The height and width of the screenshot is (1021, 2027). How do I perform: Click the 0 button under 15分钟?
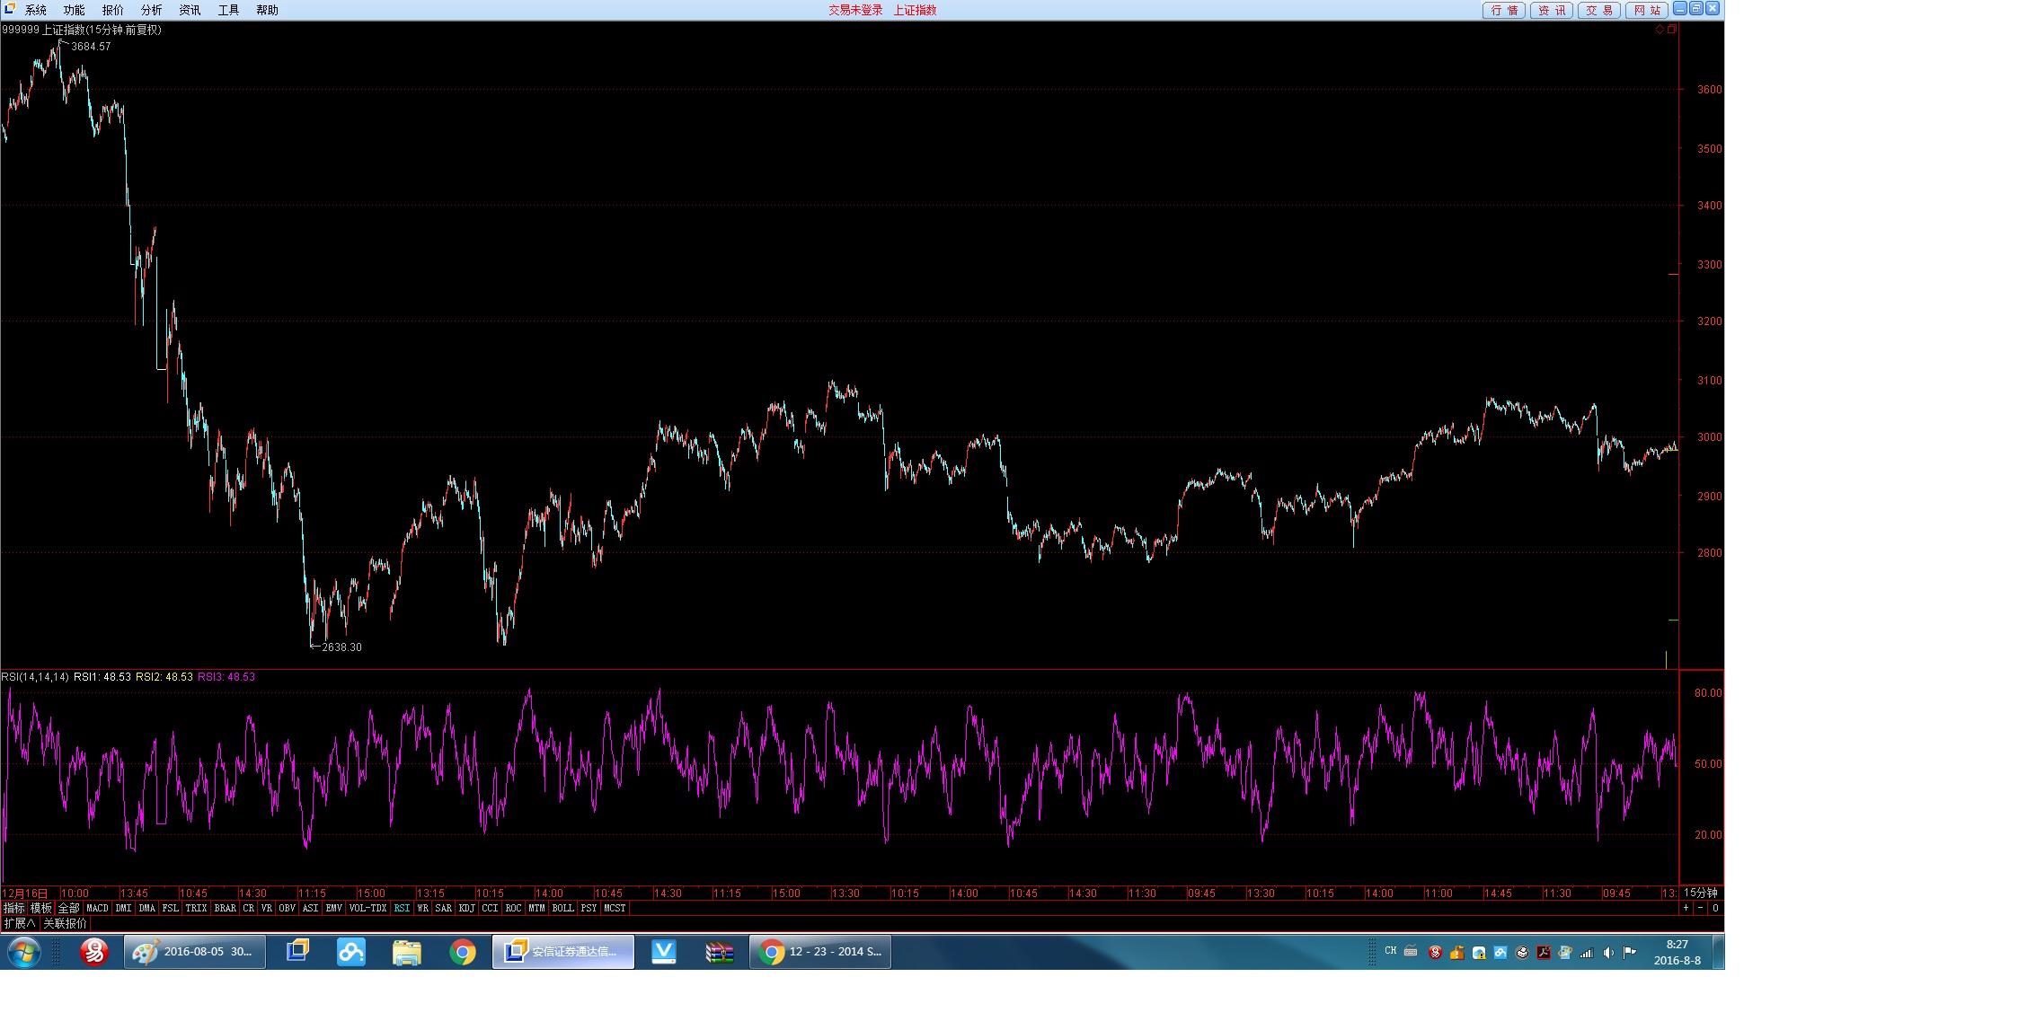[x=1715, y=909]
